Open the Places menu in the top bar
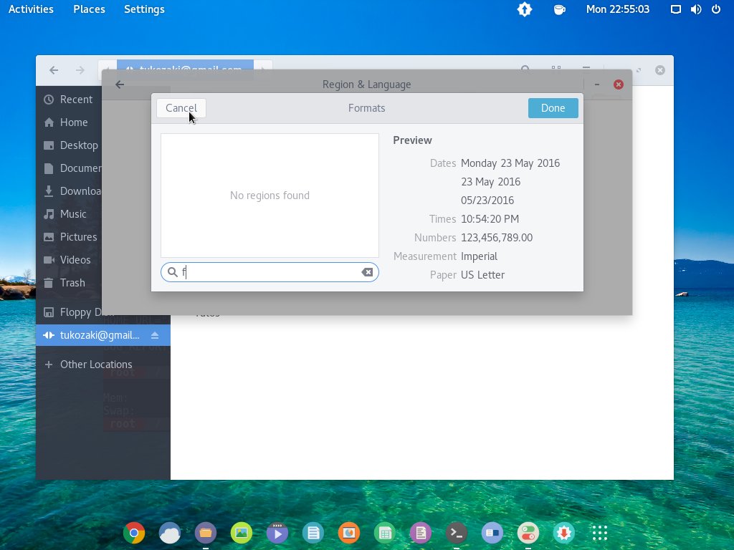734x550 pixels. pyautogui.click(x=89, y=9)
